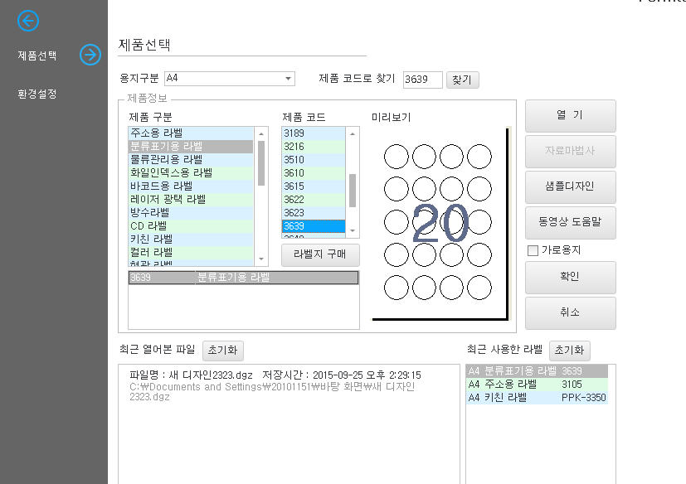Click scroll-down arrow of product category list
686x484 pixels.
click(261, 259)
